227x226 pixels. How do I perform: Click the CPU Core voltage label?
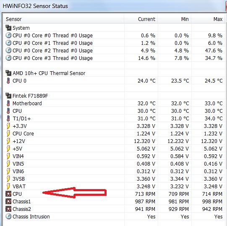[23, 133]
